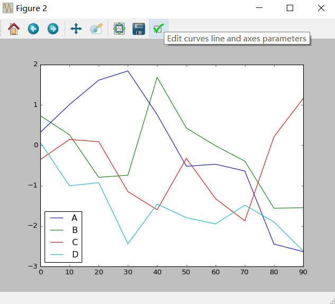Click the legend entry labeled B

tap(75, 230)
